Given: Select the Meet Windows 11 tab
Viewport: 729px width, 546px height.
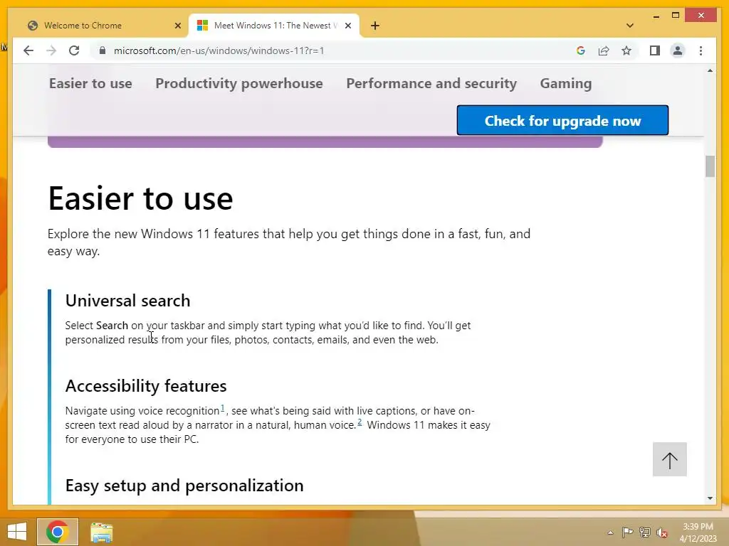Looking at the screenshot, I should coord(274,26).
